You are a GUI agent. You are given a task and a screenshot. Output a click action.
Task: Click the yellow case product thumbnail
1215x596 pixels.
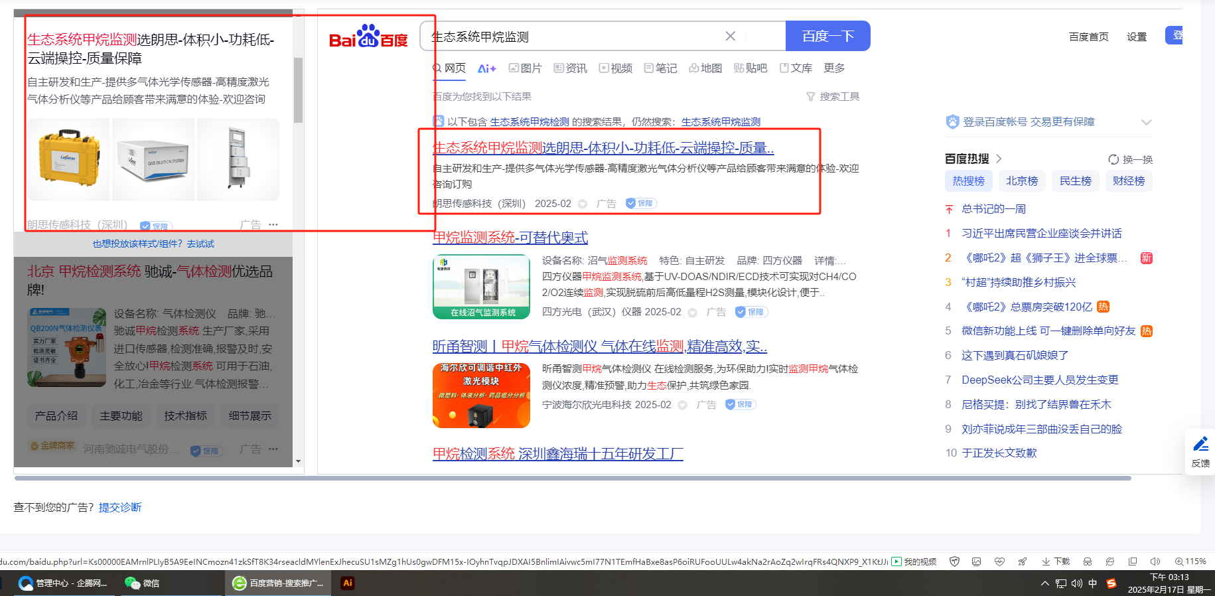click(68, 159)
